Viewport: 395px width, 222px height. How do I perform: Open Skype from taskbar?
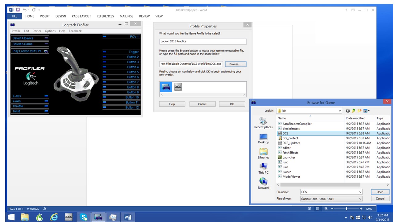click(x=84, y=217)
